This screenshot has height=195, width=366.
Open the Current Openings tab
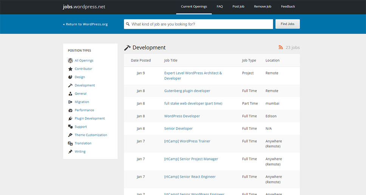[194, 6]
